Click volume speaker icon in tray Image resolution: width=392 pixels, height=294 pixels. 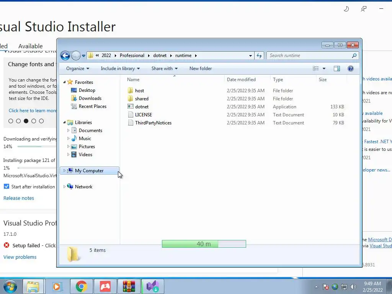(353, 287)
